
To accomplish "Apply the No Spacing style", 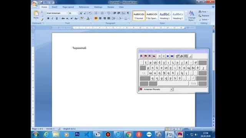I will coord(152,16).
